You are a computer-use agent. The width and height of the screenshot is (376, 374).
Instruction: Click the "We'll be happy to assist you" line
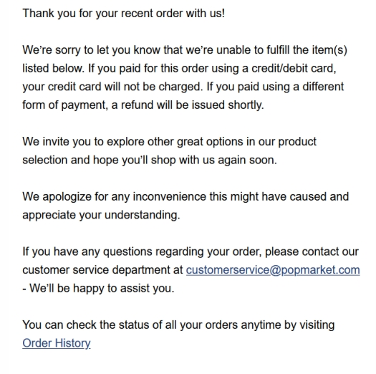98,288
